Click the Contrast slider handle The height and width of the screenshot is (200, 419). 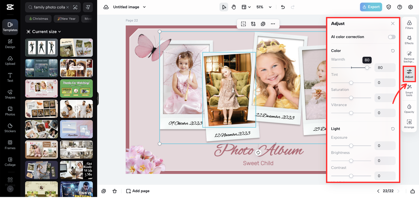tap(351, 176)
